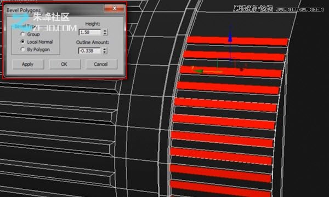Click the Outline Amount spinner arrows
This screenshot has width=329, height=197.
point(105,51)
